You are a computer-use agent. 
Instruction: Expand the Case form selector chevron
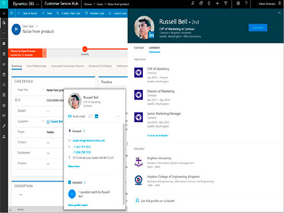pos(37,26)
